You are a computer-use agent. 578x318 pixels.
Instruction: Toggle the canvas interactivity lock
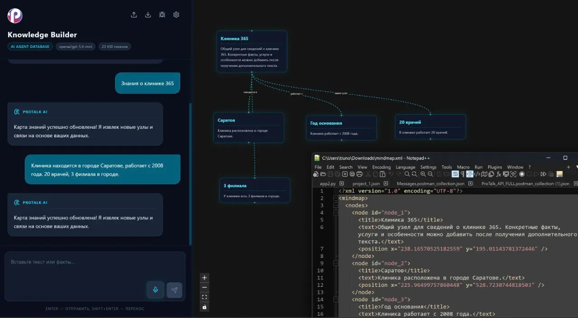(205, 307)
